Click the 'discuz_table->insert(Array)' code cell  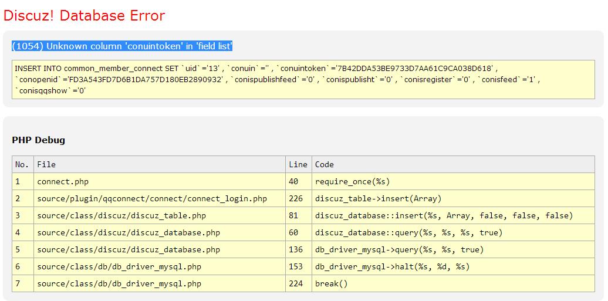378,198
